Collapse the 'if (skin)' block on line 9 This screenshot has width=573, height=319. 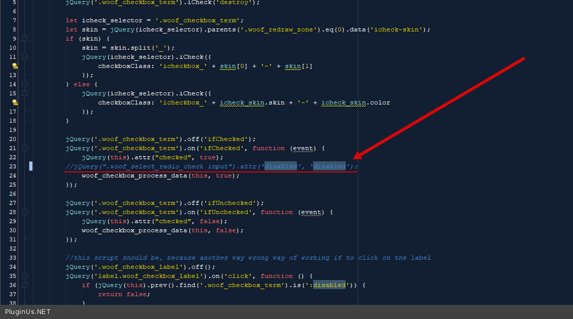(24, 39)
